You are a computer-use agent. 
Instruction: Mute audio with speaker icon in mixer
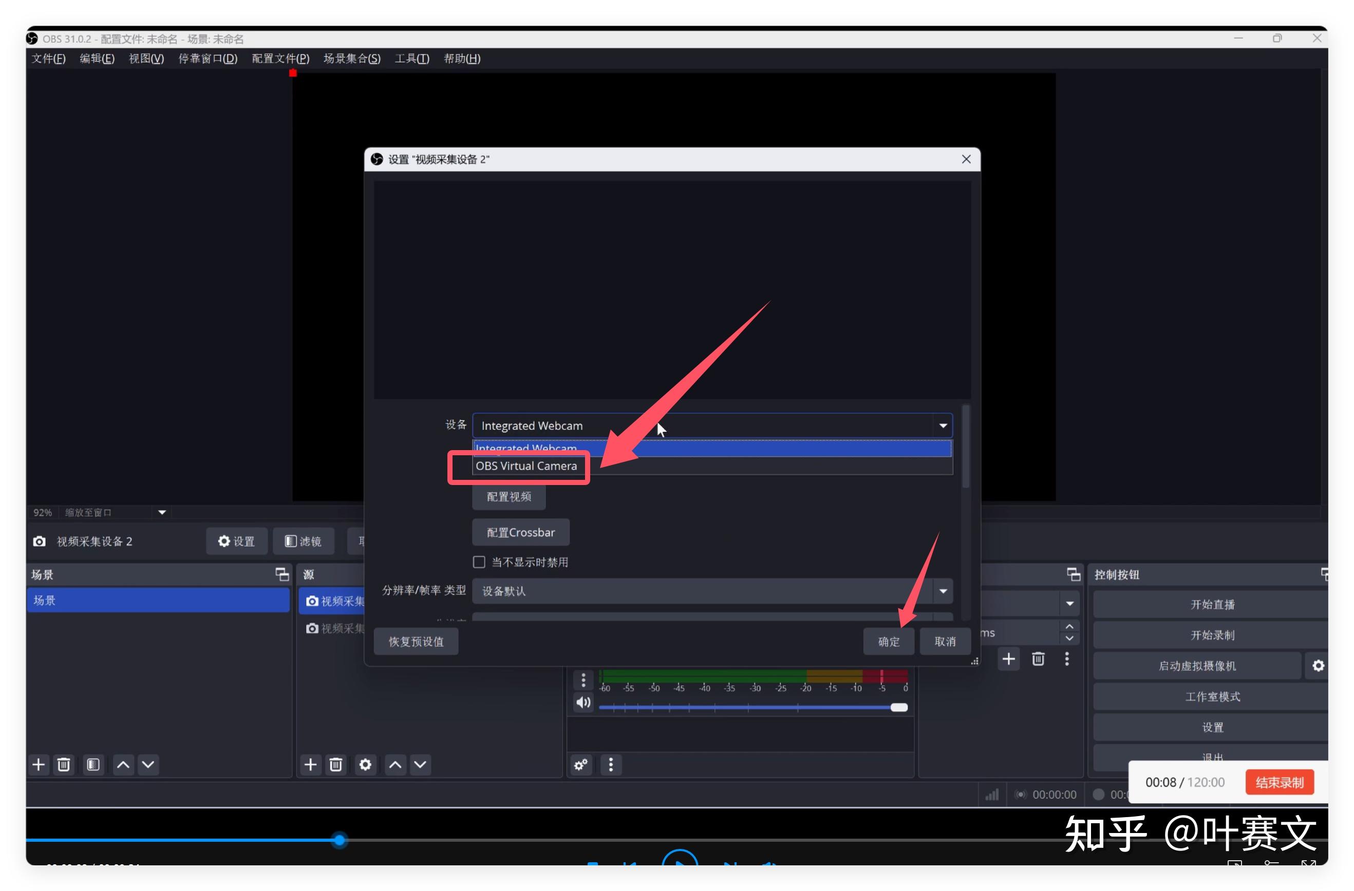(x=583, y=703)
